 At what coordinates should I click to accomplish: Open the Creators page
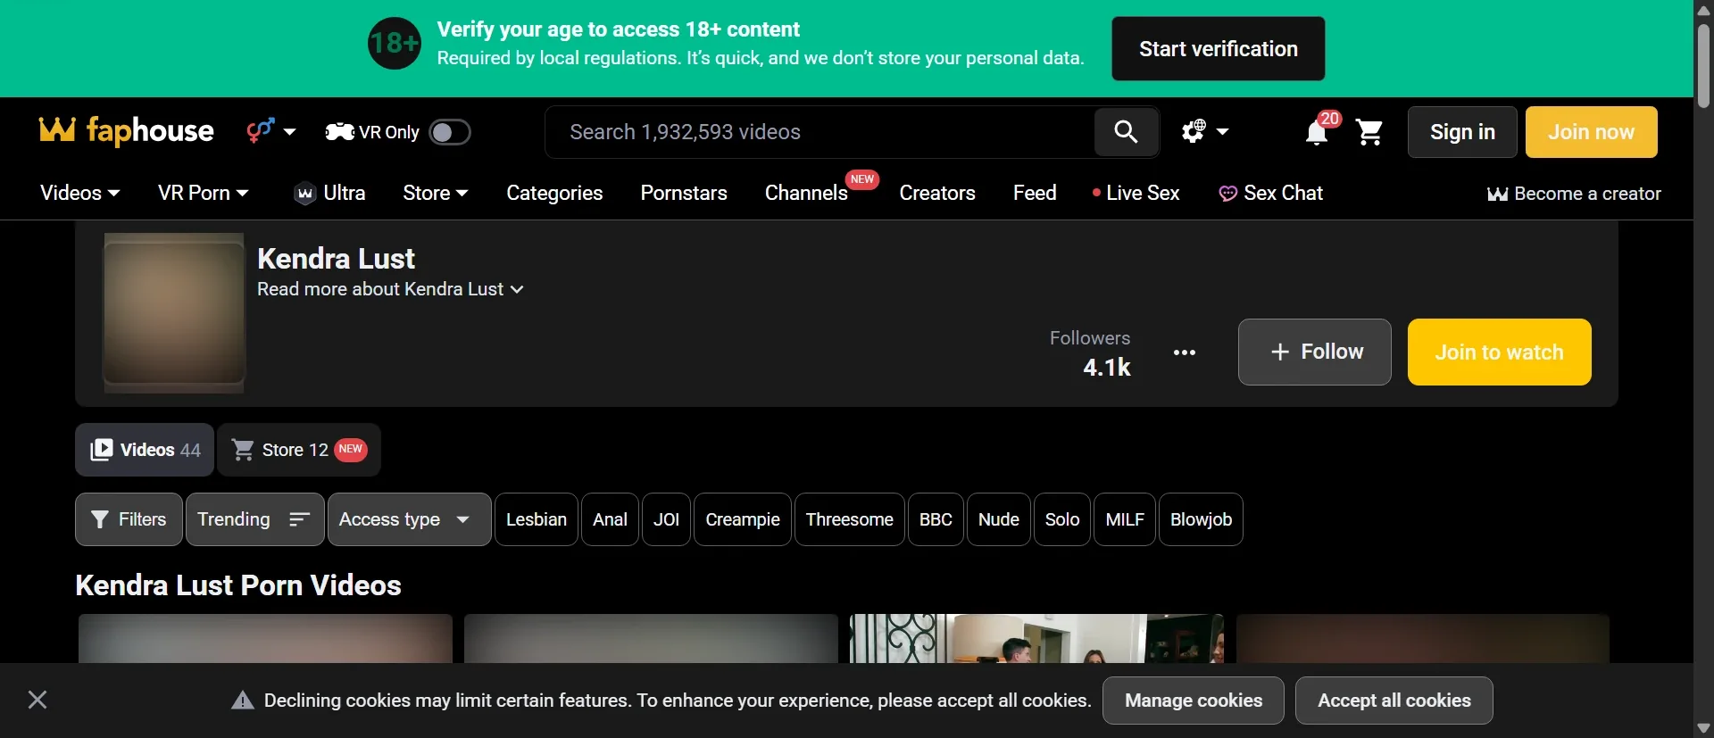(936, 193)
